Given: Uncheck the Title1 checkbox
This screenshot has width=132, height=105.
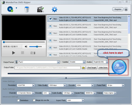Looking at the screenshot, I should click(x=50, y=19).
